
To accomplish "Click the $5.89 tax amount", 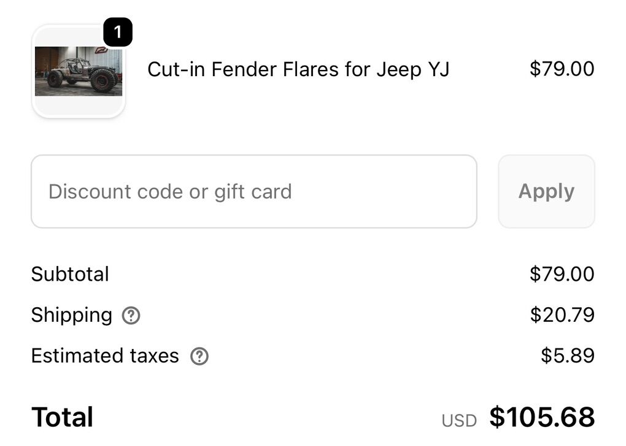I will click(567, 356).
